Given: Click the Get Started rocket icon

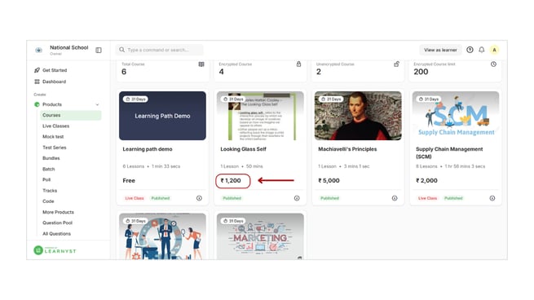Looking at the screenshot, I should pyautogui.click(x=38, y=70).
